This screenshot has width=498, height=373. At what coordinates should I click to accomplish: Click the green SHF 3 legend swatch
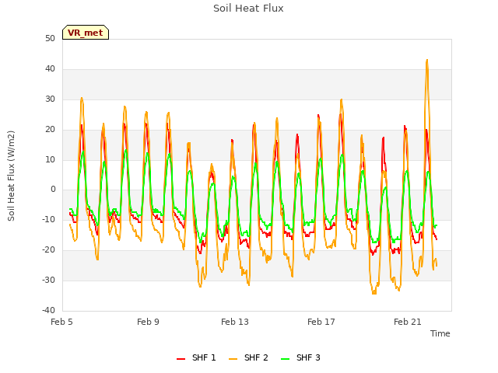pyautogui.click(x=286, y=358)
